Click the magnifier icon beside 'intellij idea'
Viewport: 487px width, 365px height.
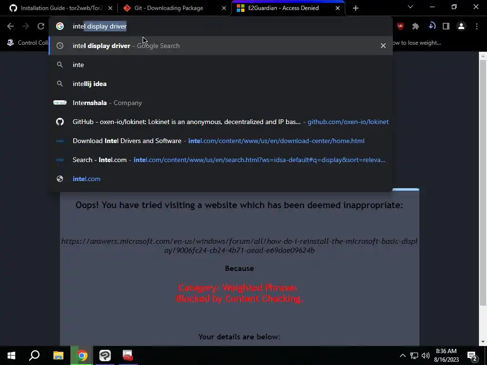[x=60, y=84]
